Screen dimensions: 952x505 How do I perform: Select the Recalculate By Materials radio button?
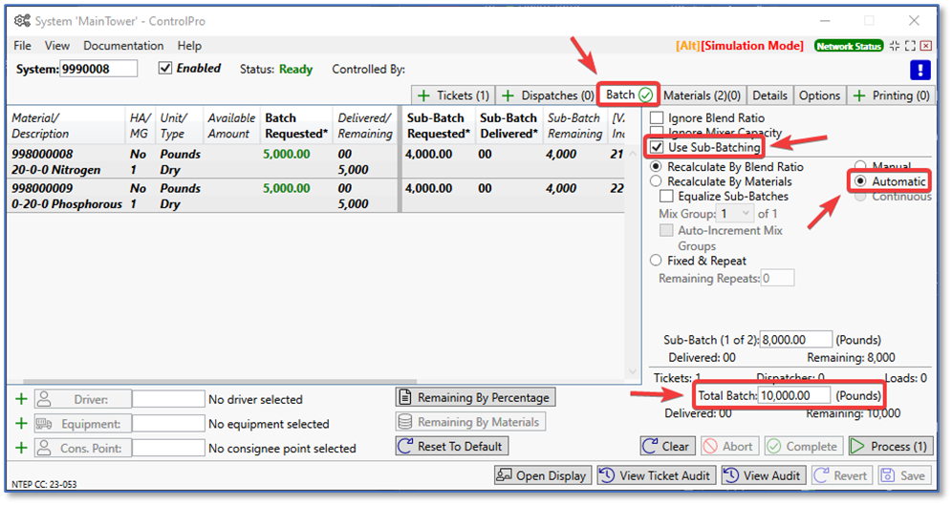657,181
